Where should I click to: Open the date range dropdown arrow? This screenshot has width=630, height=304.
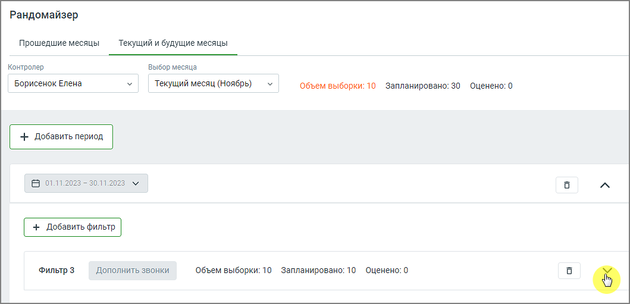136,183
